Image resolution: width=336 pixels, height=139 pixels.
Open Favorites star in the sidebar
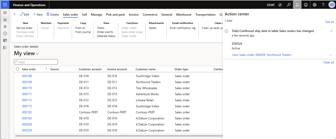[x=5, y=26]
